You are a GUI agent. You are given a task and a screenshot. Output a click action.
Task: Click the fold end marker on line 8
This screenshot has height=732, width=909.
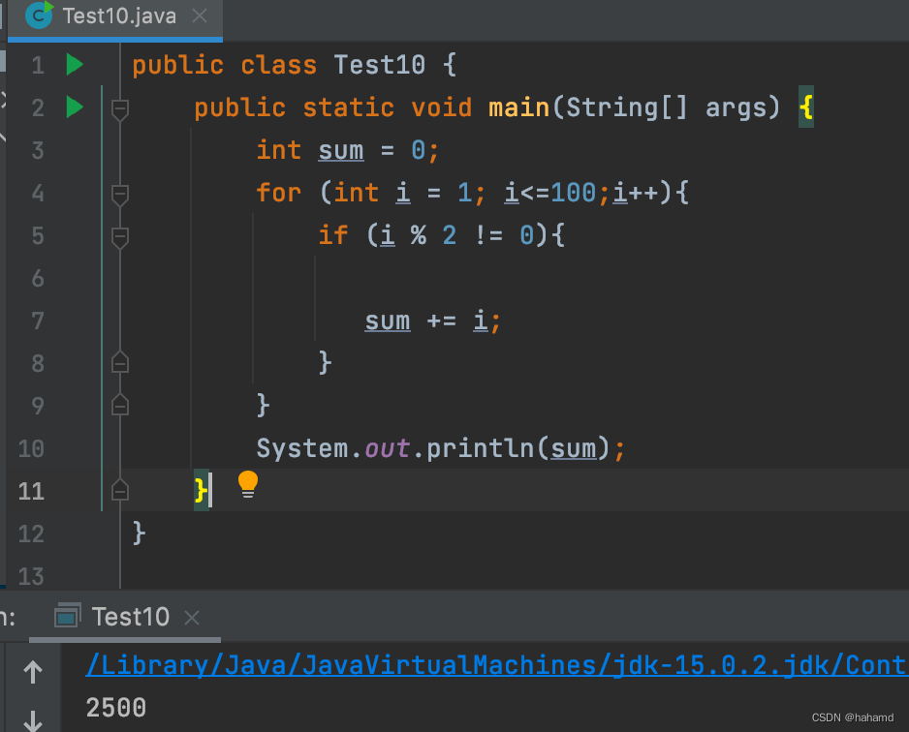(x=120, y=362)
